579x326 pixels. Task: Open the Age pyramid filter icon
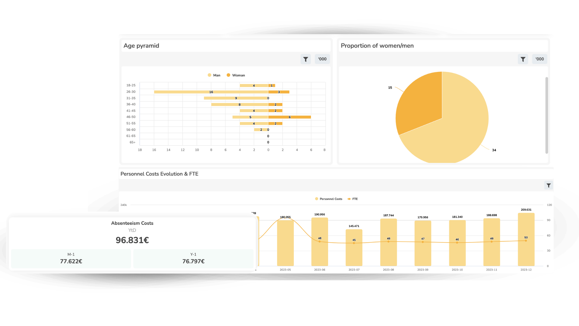click(x=305, y=59)
